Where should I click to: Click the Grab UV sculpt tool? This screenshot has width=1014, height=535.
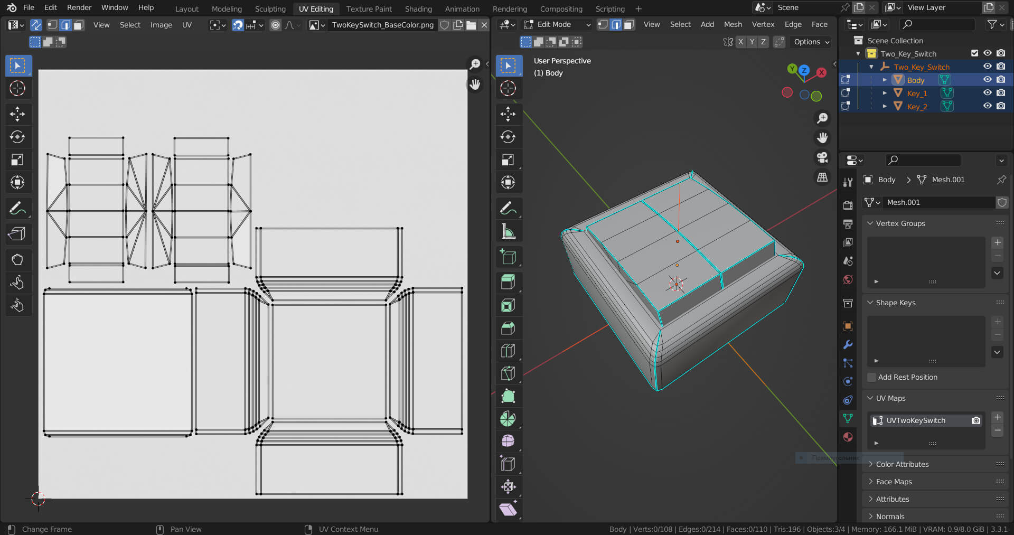(x=17, y=259)
